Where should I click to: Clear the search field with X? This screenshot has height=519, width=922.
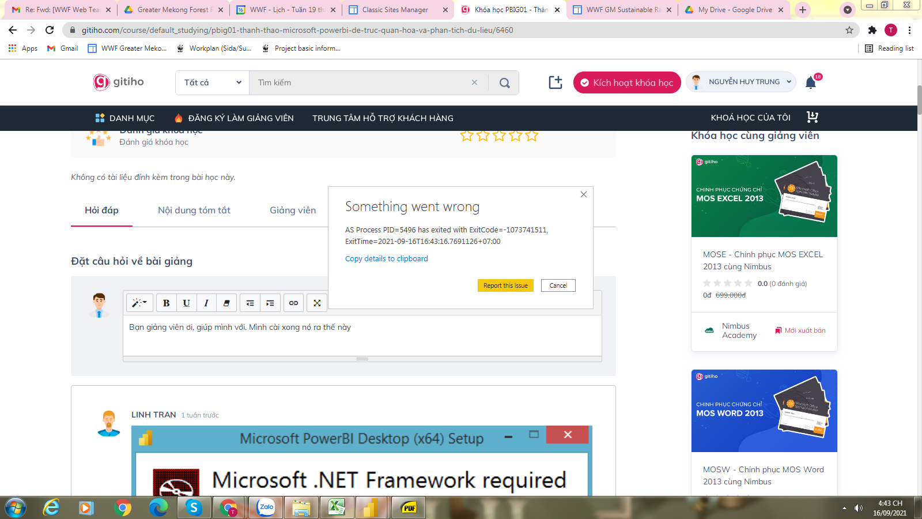coord(474,82)
